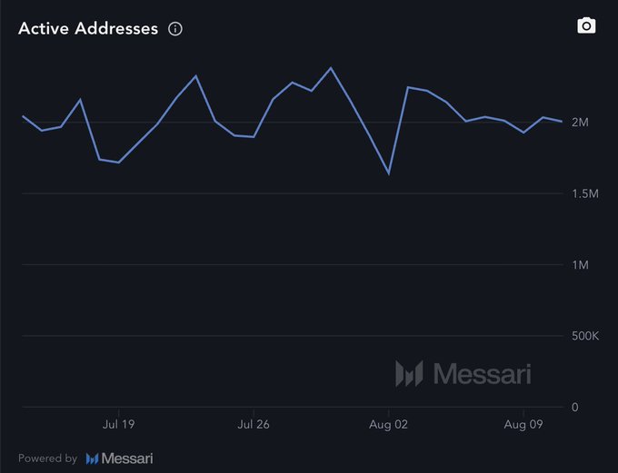Viewport: 618px width, 473px height.
Task: Click the '0' y-axis label
Action: coord(575,408)
